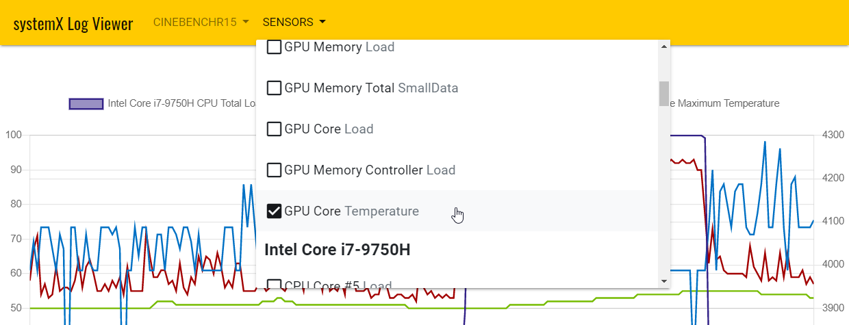Uncheck GPU Core Temperature checkbox
Viewport: 849px width, 325px height.
pos(274,211)
